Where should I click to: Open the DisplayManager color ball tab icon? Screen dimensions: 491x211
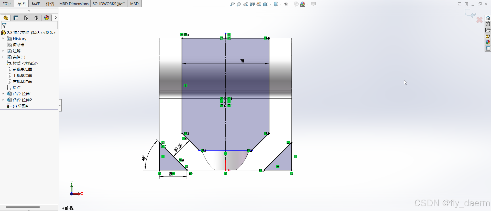(x=47, y=18)
